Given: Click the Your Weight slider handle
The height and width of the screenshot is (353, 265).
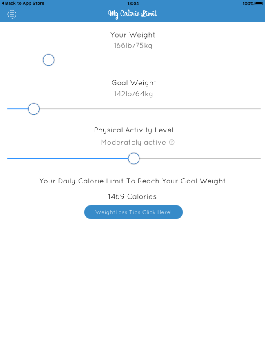Looking at the screenshot, I should click(49, 60).
